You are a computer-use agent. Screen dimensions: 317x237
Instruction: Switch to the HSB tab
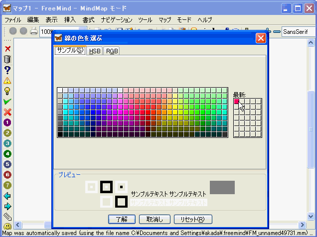(95, 51)
